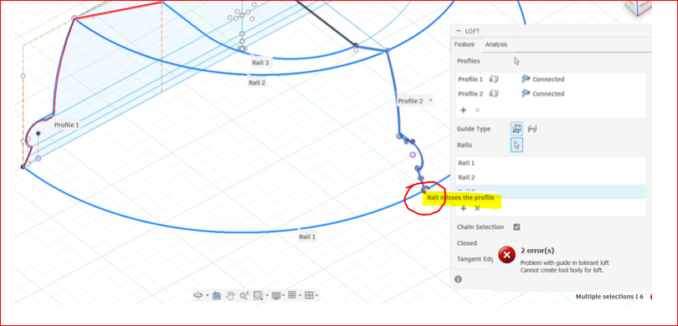
Task: Select the Zoom magnifier tool
Action: point(244,295)
